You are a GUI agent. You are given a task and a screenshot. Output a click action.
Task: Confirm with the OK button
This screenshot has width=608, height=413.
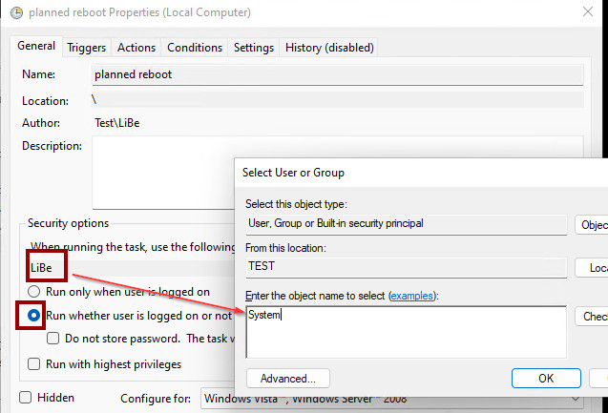545,378
